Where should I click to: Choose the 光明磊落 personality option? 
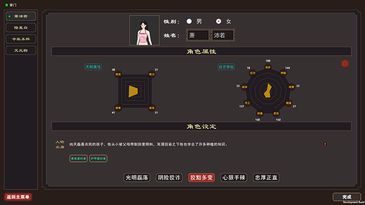pyautogui.click(x=137, y=177)
